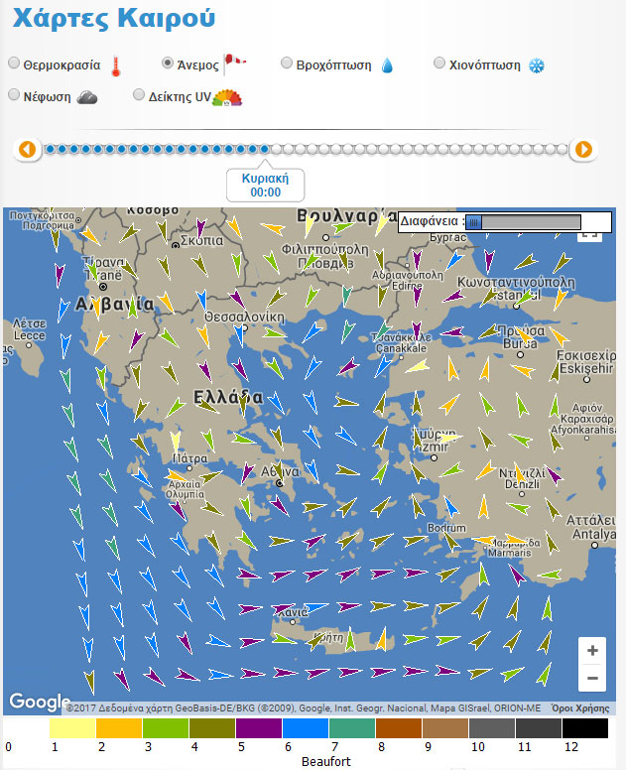Select the Χιονόπτωση radio button
626x770 pixels.
pyautogui.click(x=438, y=63)
